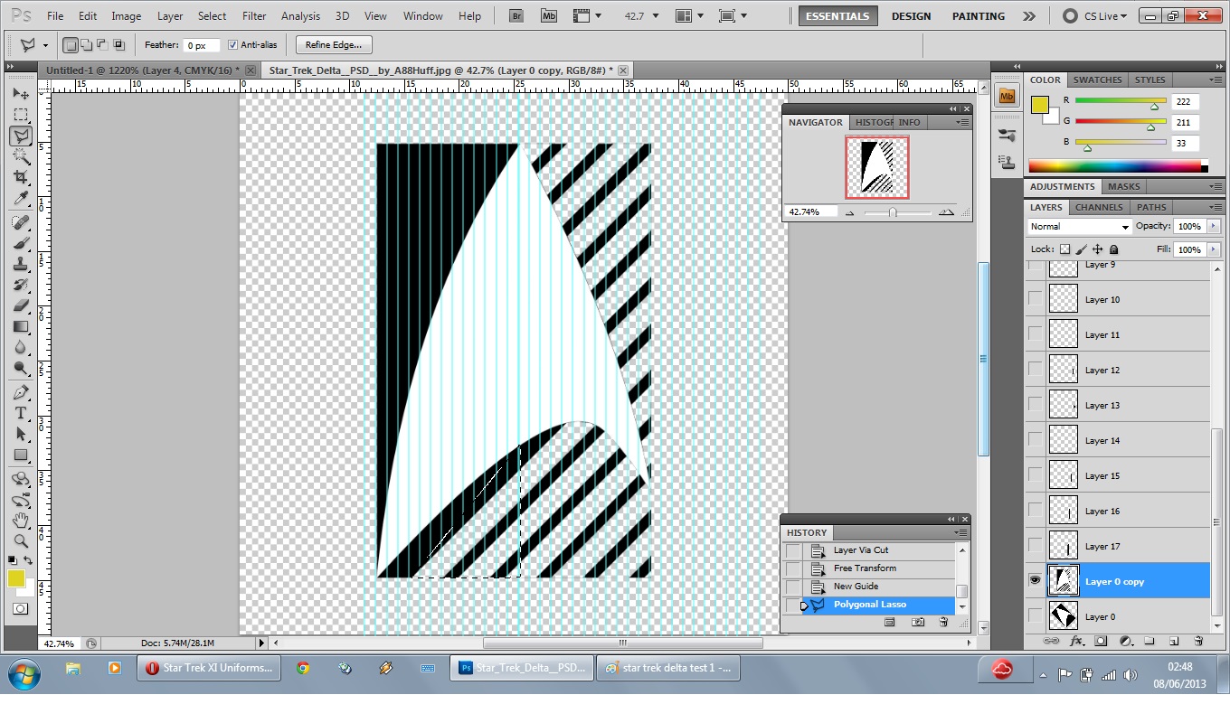Open the Filter menu

[x=254, y=15]
